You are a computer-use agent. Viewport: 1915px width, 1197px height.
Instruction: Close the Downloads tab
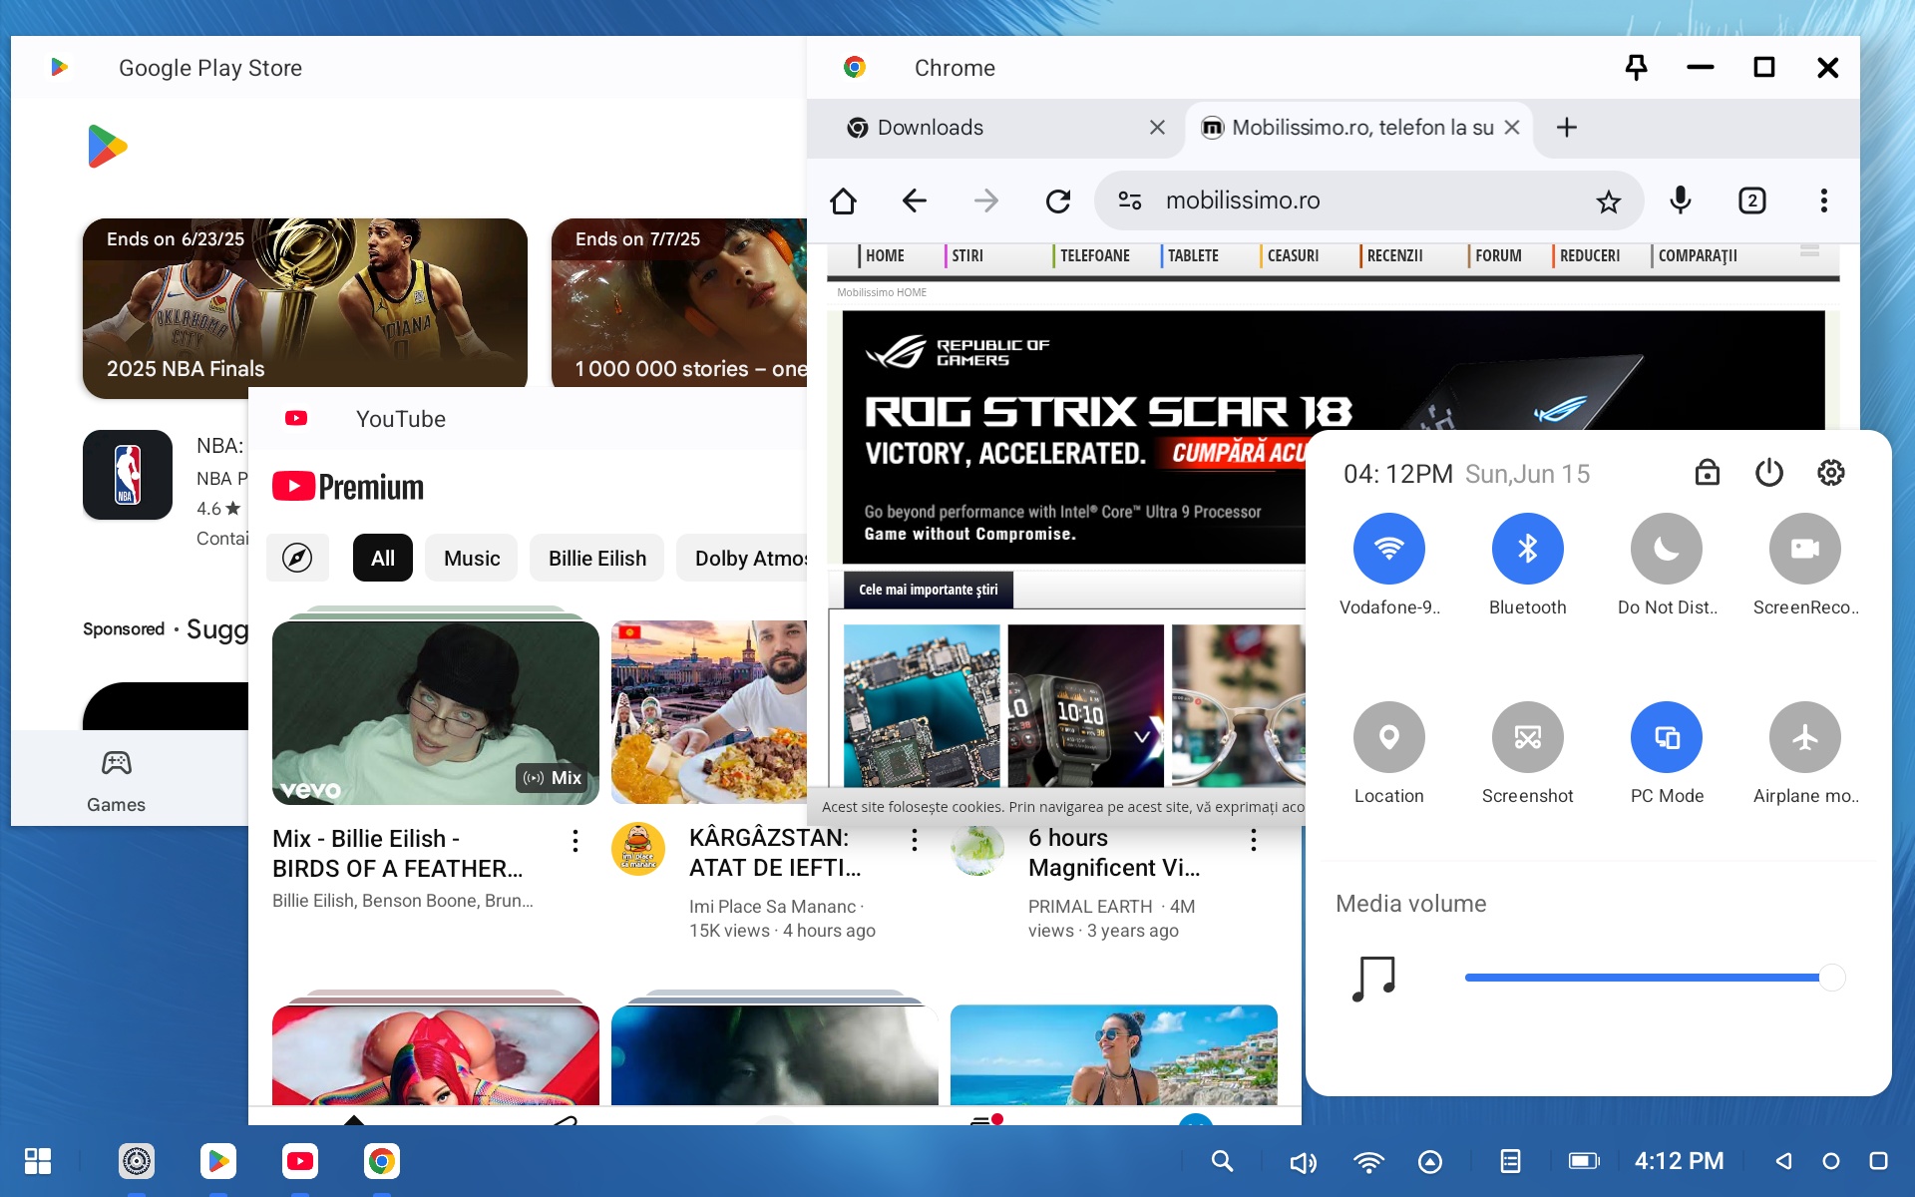pos(1157,128)
